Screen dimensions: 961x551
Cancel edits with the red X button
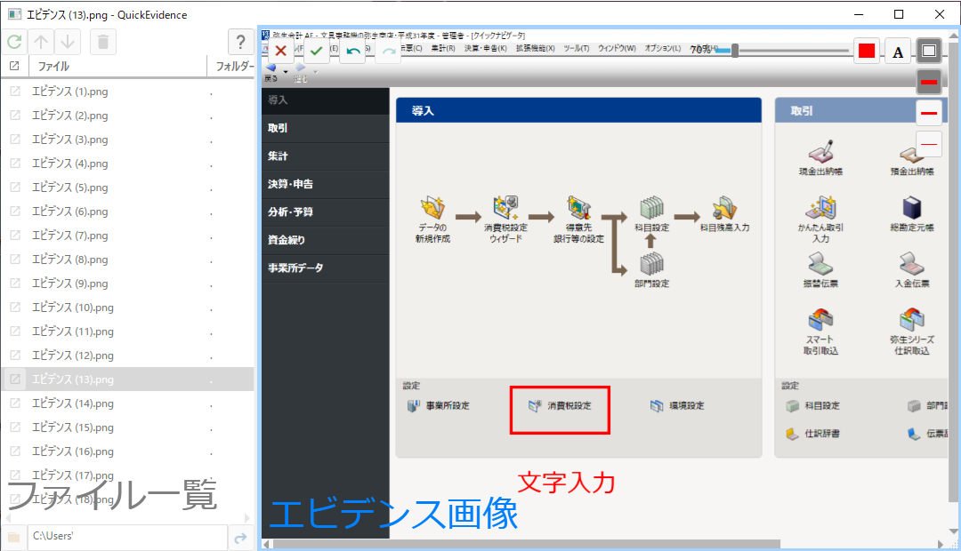point(280,52)
